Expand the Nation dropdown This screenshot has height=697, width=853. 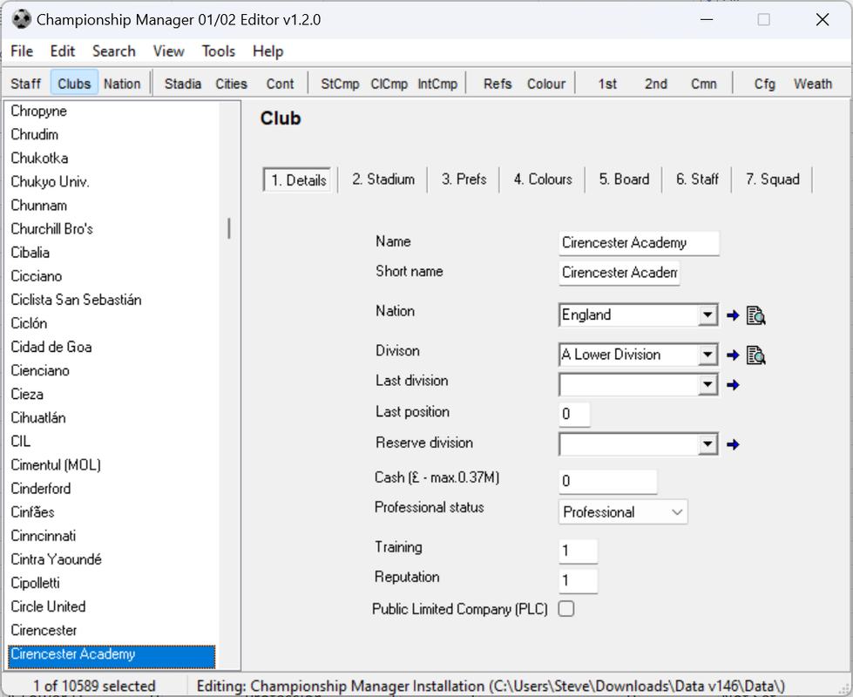(707, 315)
